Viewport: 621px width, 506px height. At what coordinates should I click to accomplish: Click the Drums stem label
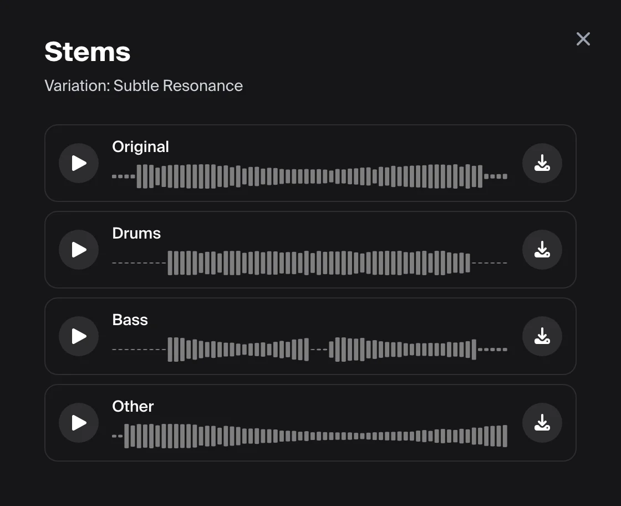click(136, 233)
